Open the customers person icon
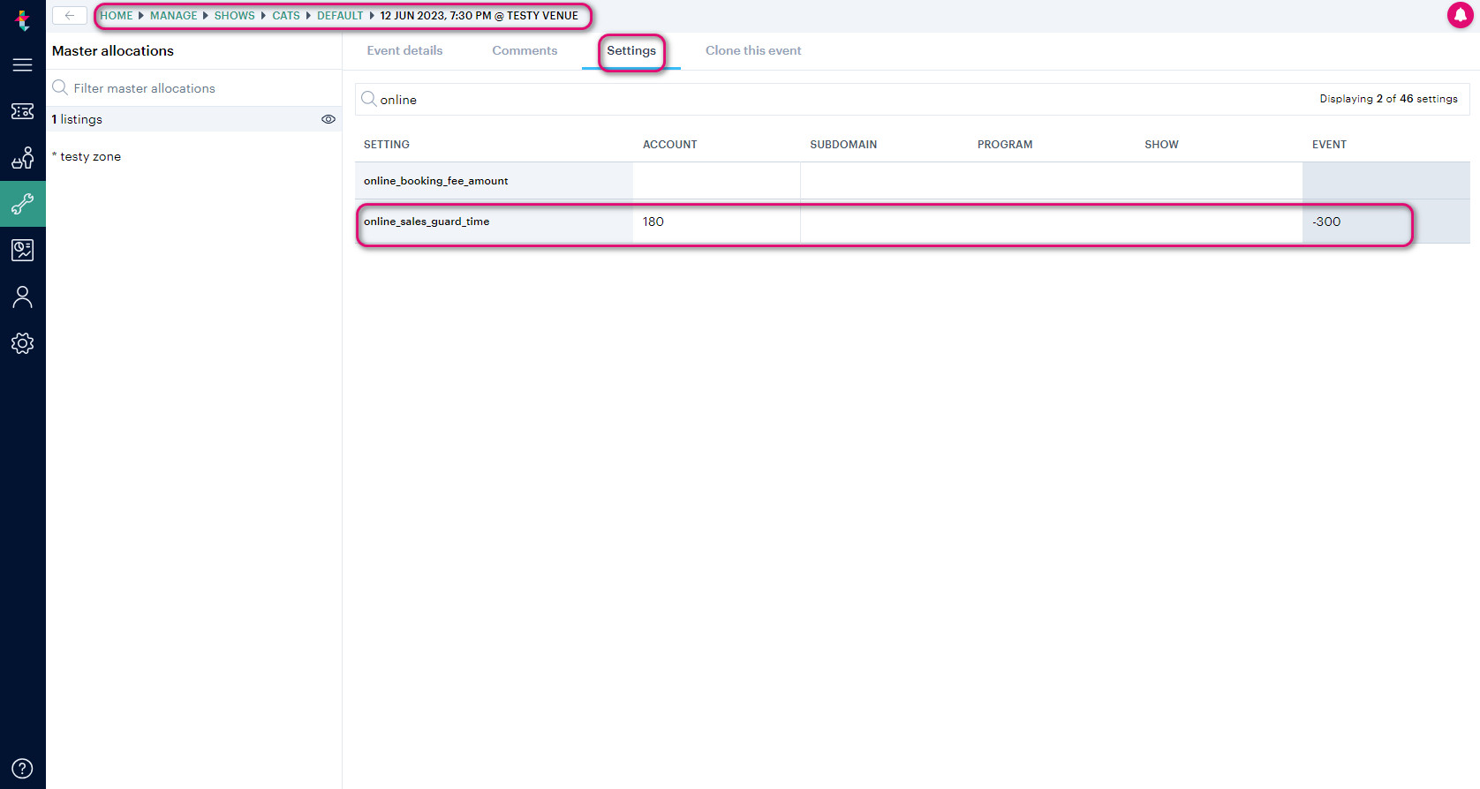The image size is (1480, 789). pyautogui.click(x=22, y=297)
